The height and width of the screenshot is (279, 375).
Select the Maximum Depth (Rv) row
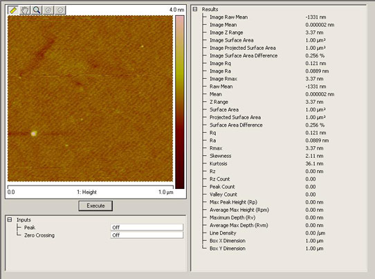(266, 217)
